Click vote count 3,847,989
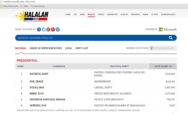This screenshot has width=188, height=114. tap(170, 88)
